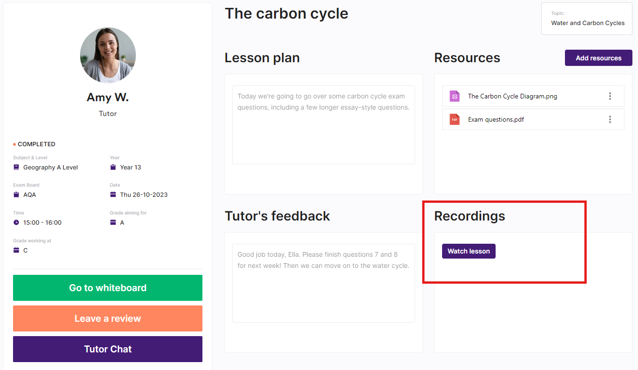Open The Carbon Cycle Diagram.png file

[x=512, y=96]
